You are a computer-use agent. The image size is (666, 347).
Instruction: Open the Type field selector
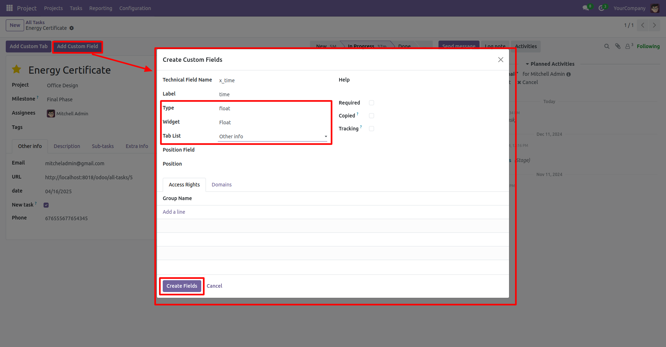pyautogui.click(x=273, y=108)
